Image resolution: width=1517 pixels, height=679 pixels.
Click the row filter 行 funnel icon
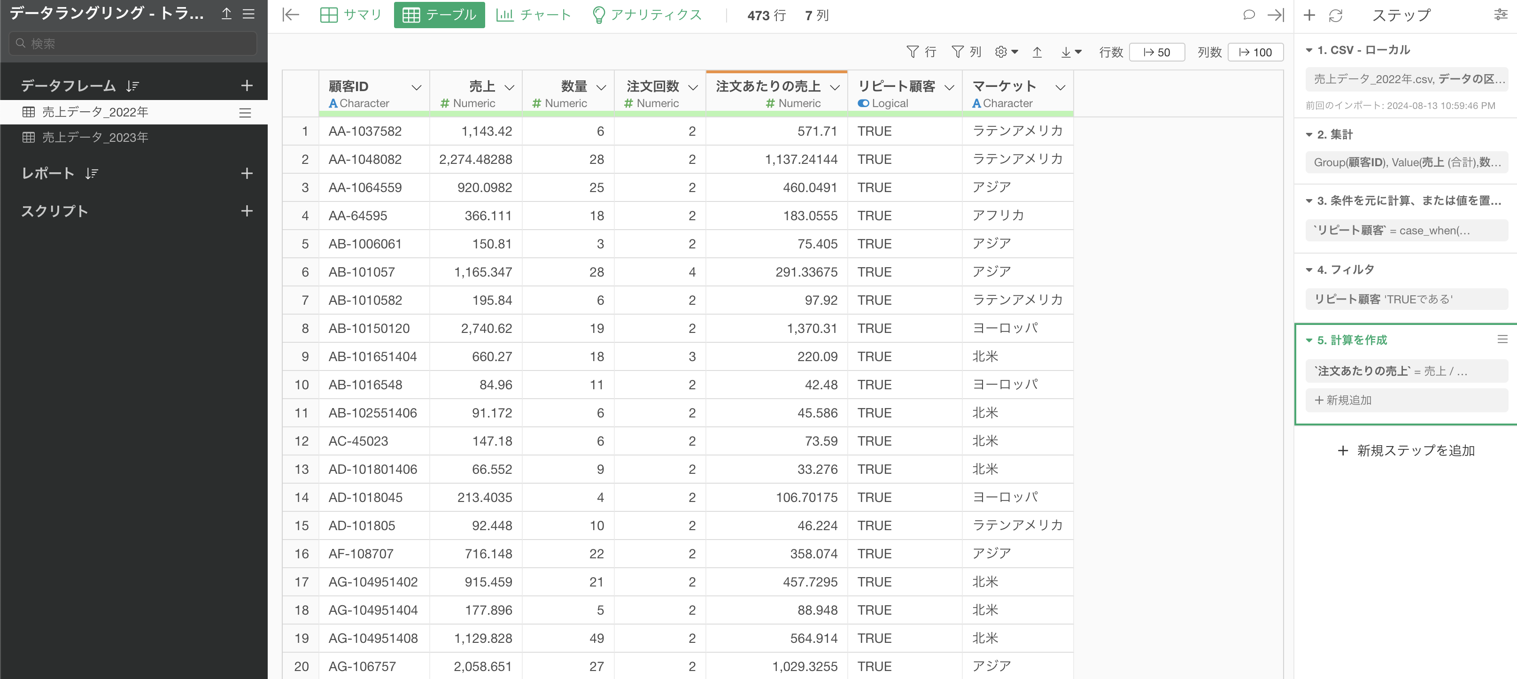point(921,52)
